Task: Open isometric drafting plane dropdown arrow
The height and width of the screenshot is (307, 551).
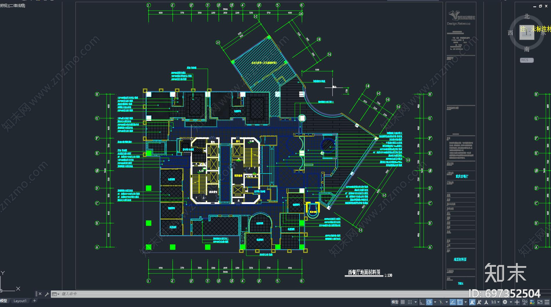Action: pos(447,302)
